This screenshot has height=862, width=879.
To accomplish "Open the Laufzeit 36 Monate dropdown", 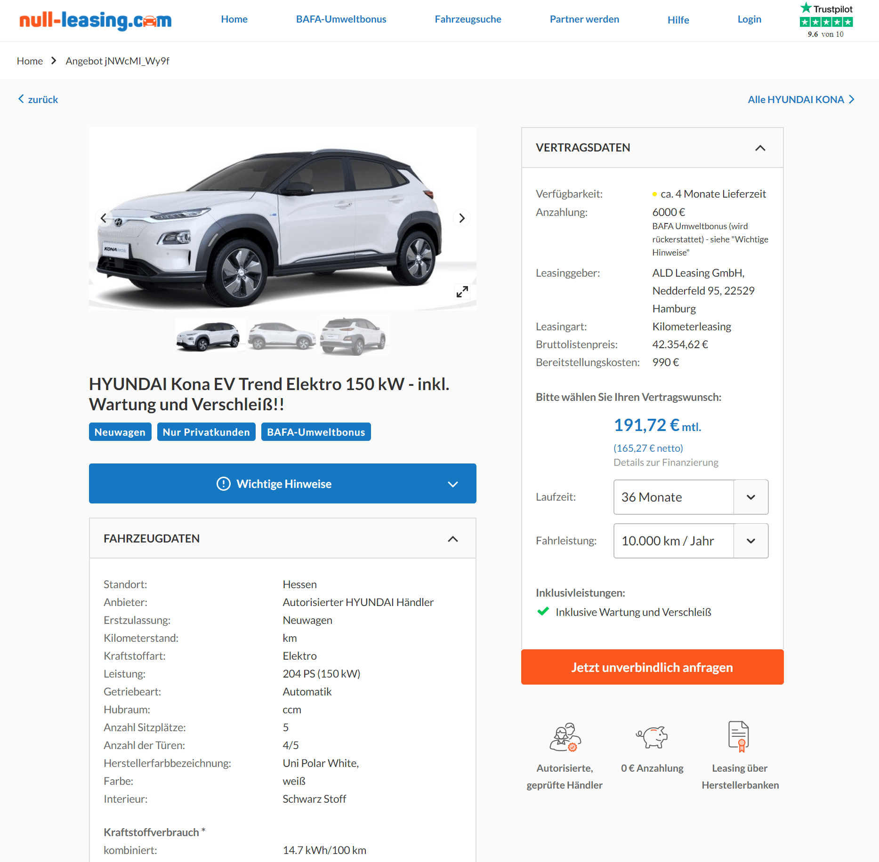I will pos(691,497).
